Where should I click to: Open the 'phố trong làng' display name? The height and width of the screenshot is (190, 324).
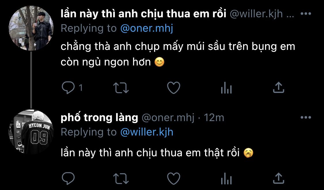99,118
